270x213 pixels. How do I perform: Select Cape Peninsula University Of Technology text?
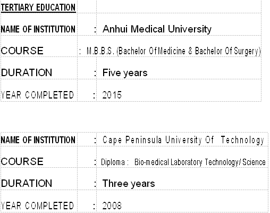[x=183, y=140]
